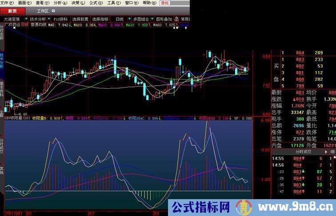336x216 pixels.
Task: Expand the 大道至简 dropdown arrow
Action: click(x=26, y=20)
